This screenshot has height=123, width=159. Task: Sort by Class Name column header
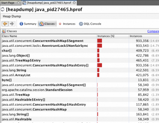(x=49, y=36)
